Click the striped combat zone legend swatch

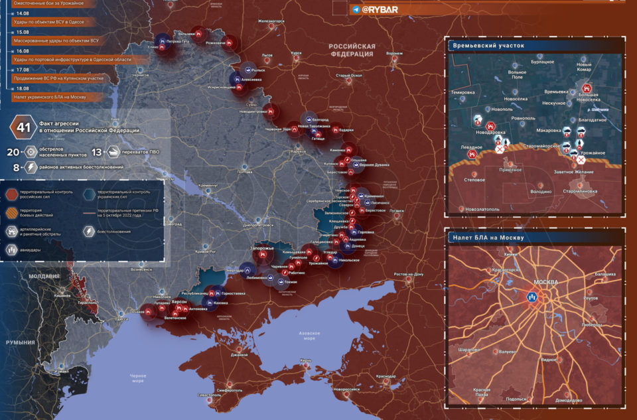[13, 212]
